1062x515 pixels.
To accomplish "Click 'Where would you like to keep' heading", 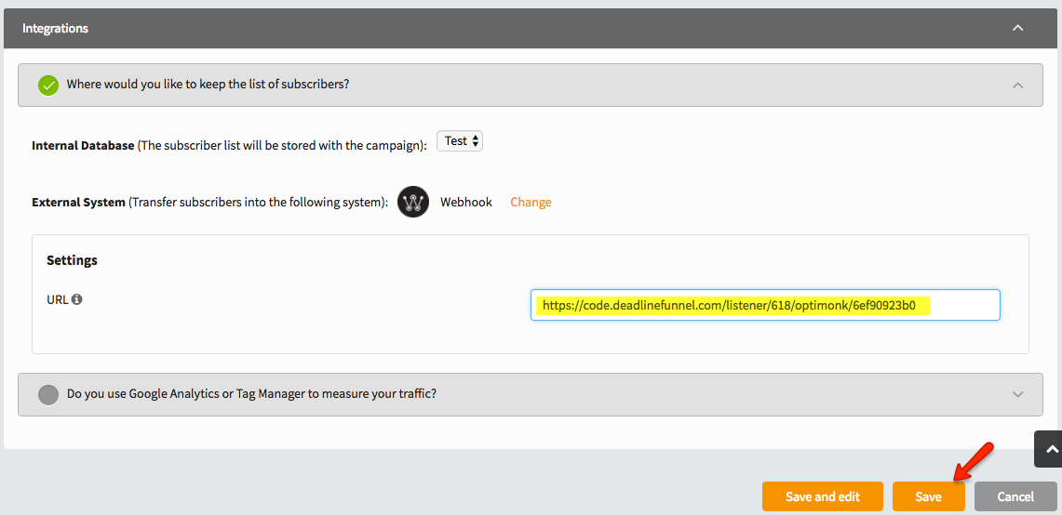I will (x=208, y=86).
